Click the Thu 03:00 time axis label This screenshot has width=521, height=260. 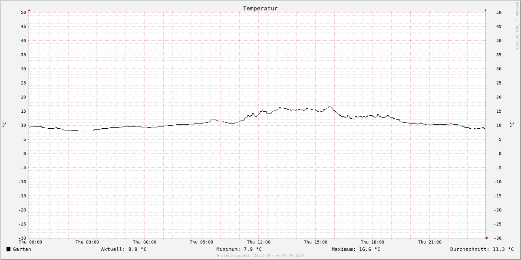click(x=87, y=242)
